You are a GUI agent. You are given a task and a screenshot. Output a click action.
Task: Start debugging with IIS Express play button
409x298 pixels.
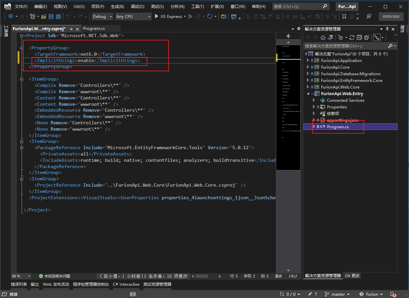tap(157, 17)
